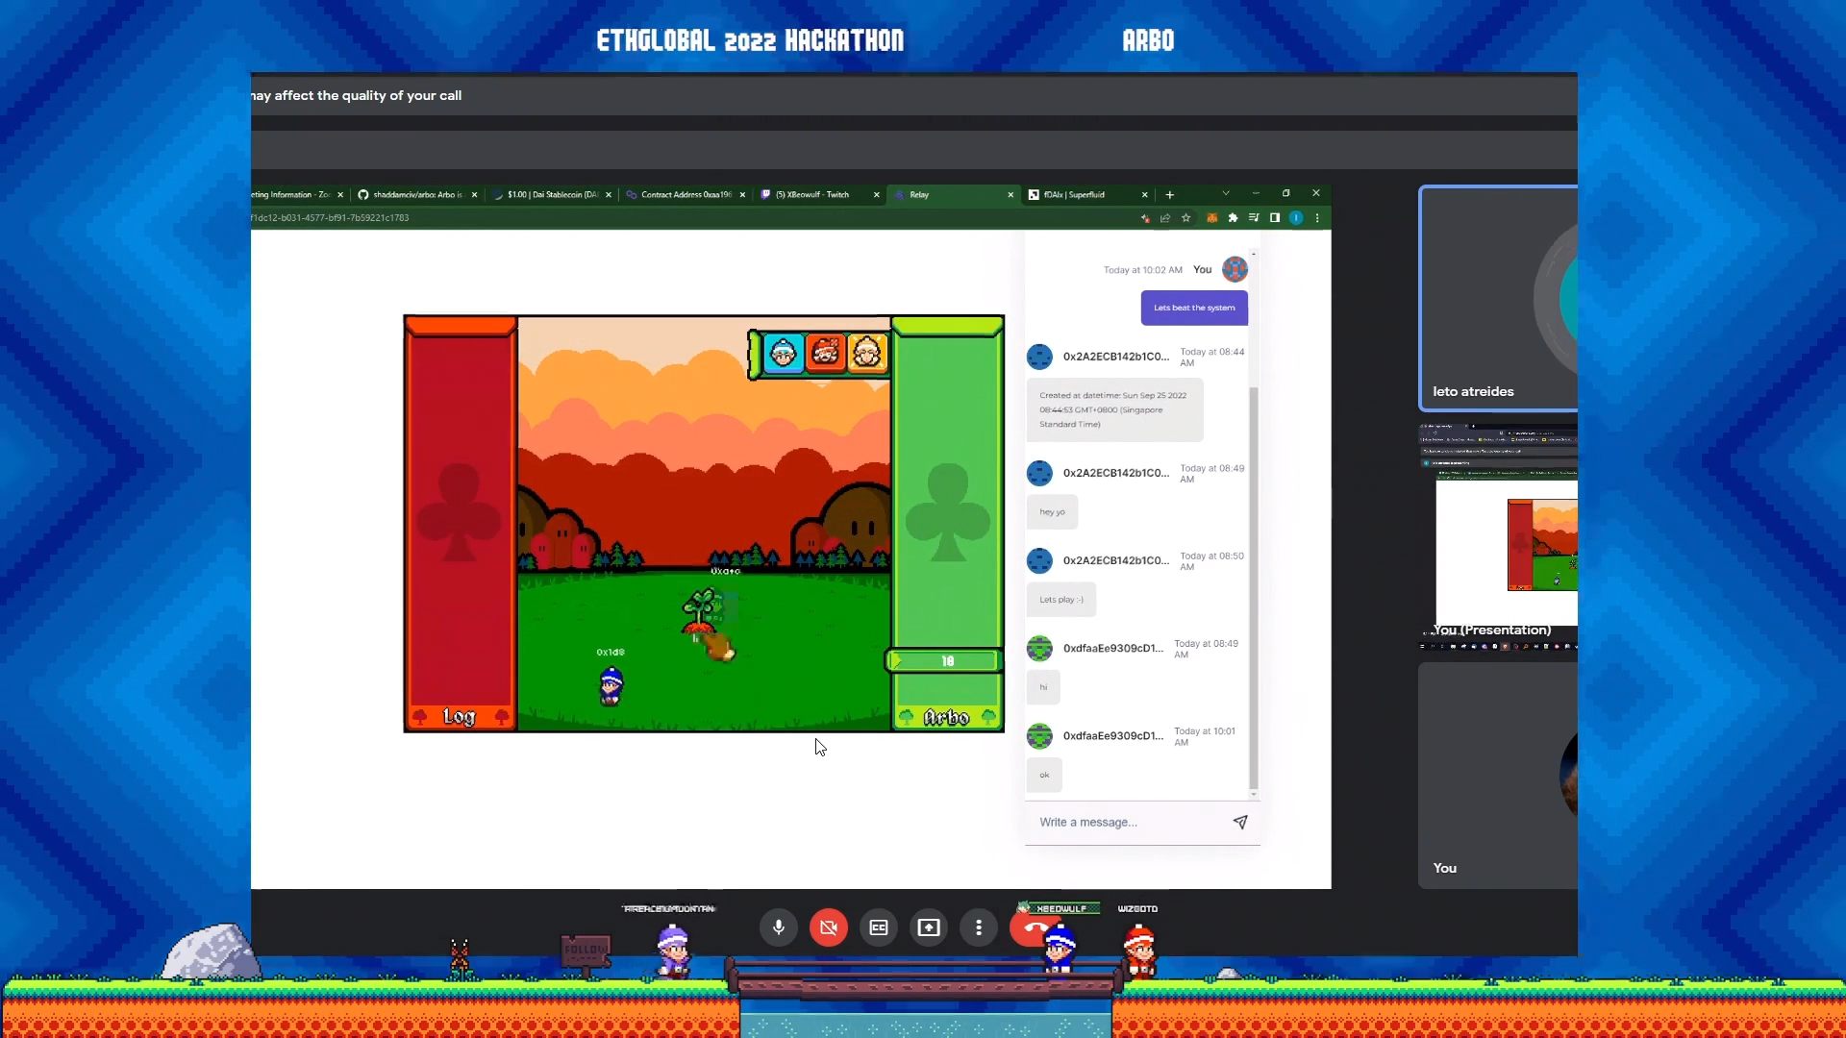The image size is (1846, 1038).
Task: Click the FOLLOW sign in overlay
Action: point(586,952)
